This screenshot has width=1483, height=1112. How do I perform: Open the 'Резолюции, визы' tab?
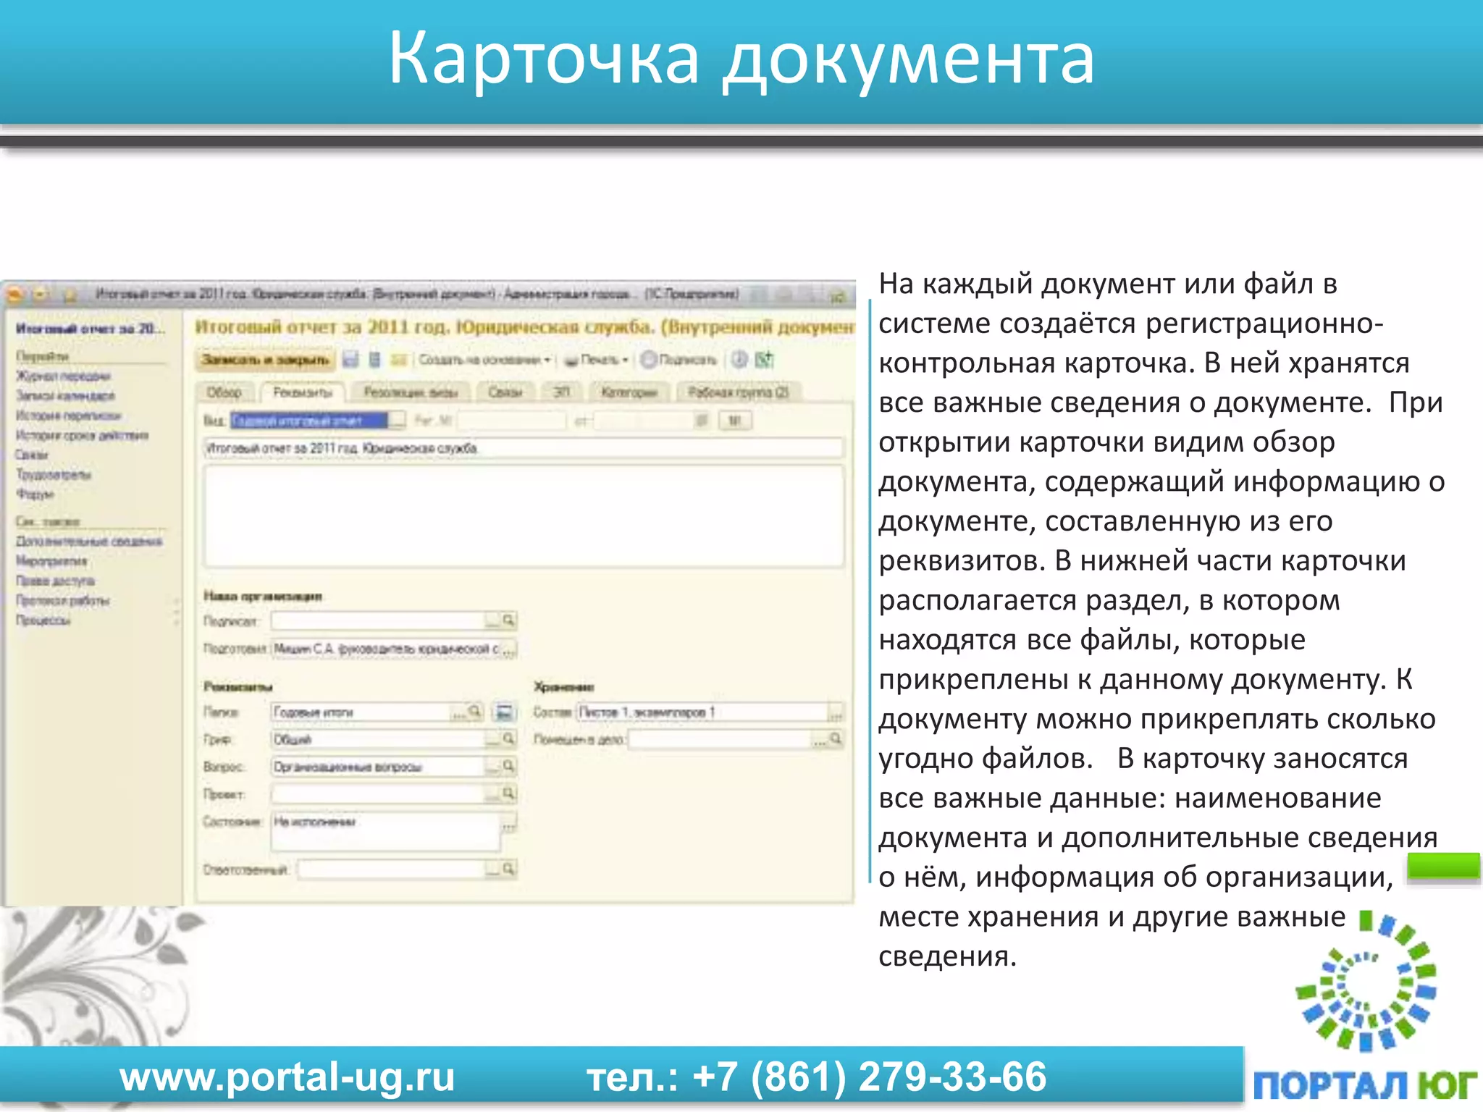click(411, 392)
